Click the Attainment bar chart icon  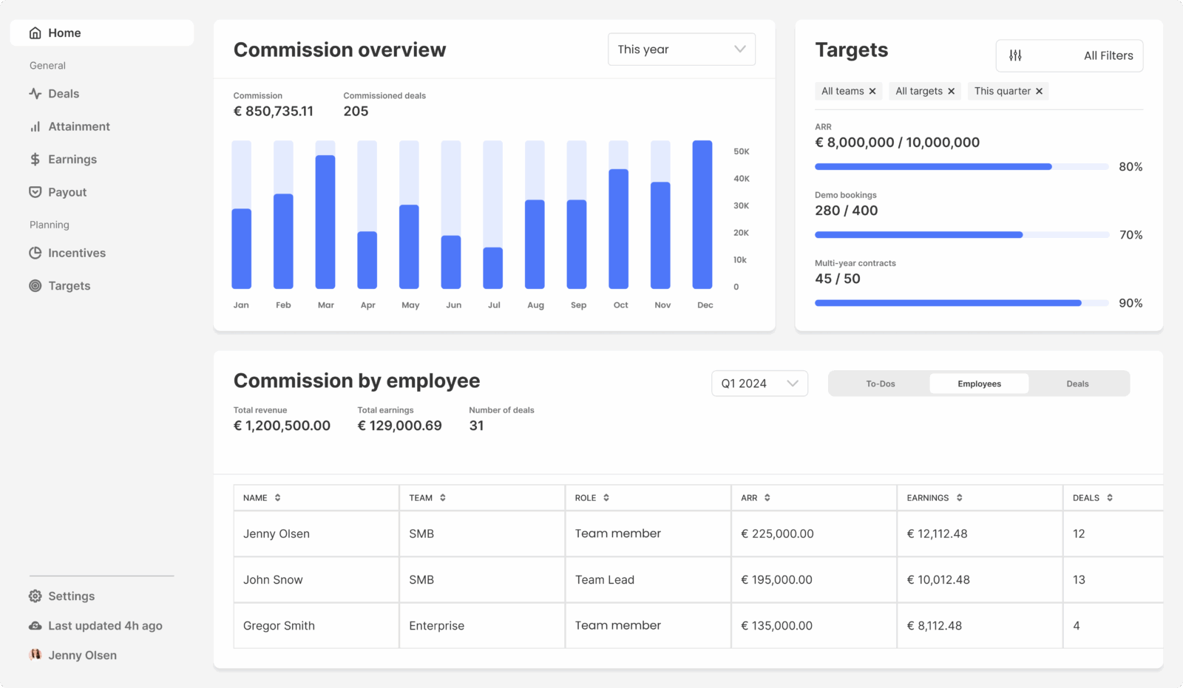tap(35, 126)
